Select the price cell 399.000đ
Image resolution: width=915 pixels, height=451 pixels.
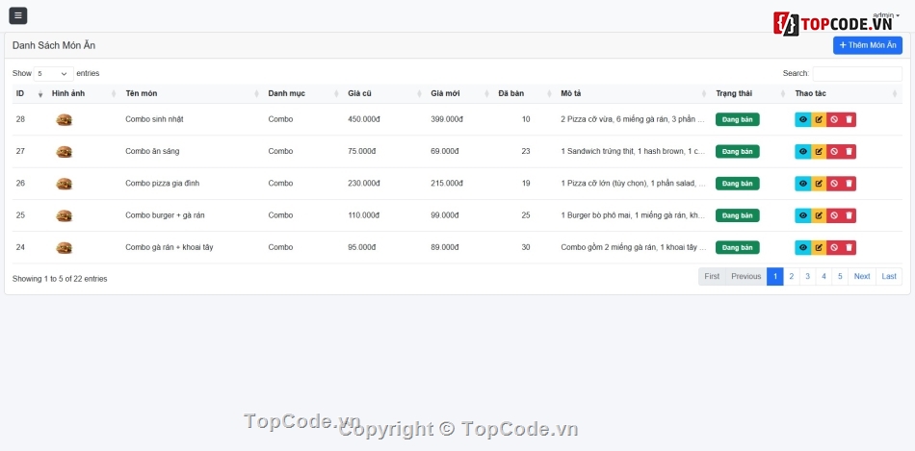pos(447,119)
